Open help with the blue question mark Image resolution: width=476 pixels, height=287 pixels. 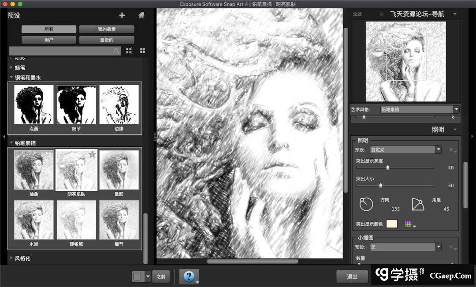(x=189, y=276)
